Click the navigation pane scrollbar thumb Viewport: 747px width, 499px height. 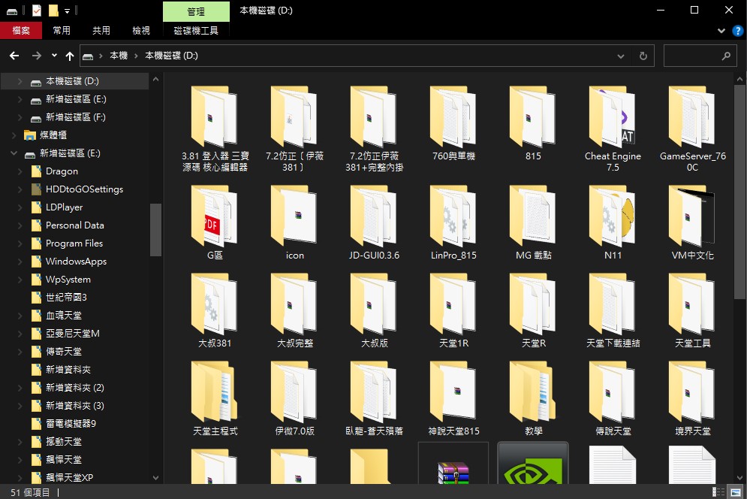click(155, 230)
